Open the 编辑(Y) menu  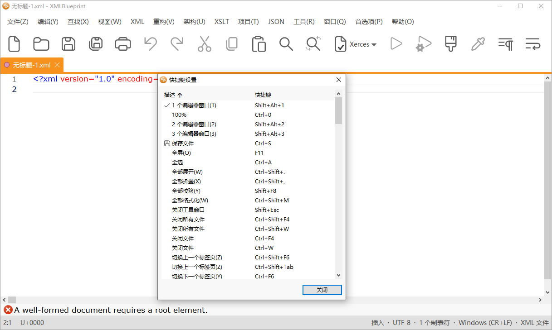(x=48, y=22)
